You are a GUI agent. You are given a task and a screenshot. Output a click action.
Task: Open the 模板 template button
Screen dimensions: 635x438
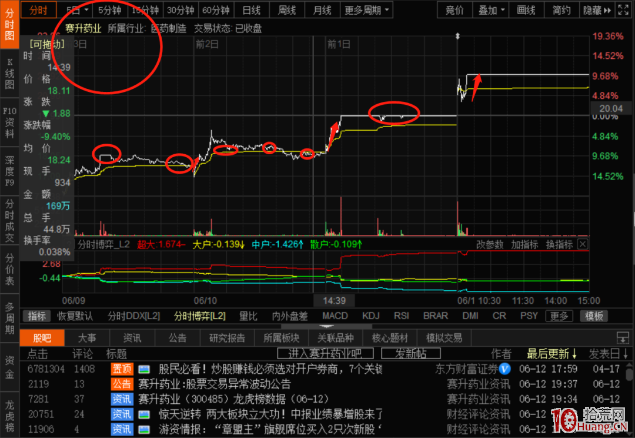click(594, 316)
